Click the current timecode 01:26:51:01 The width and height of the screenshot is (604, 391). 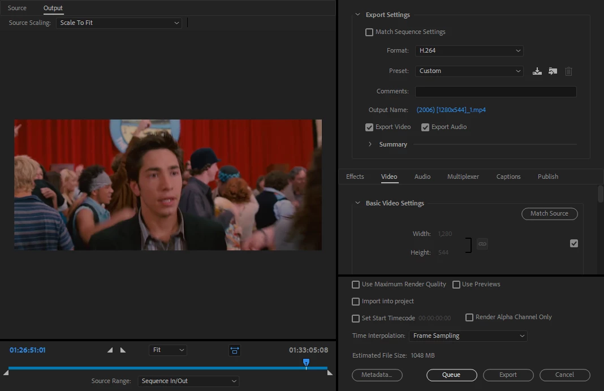27,350
